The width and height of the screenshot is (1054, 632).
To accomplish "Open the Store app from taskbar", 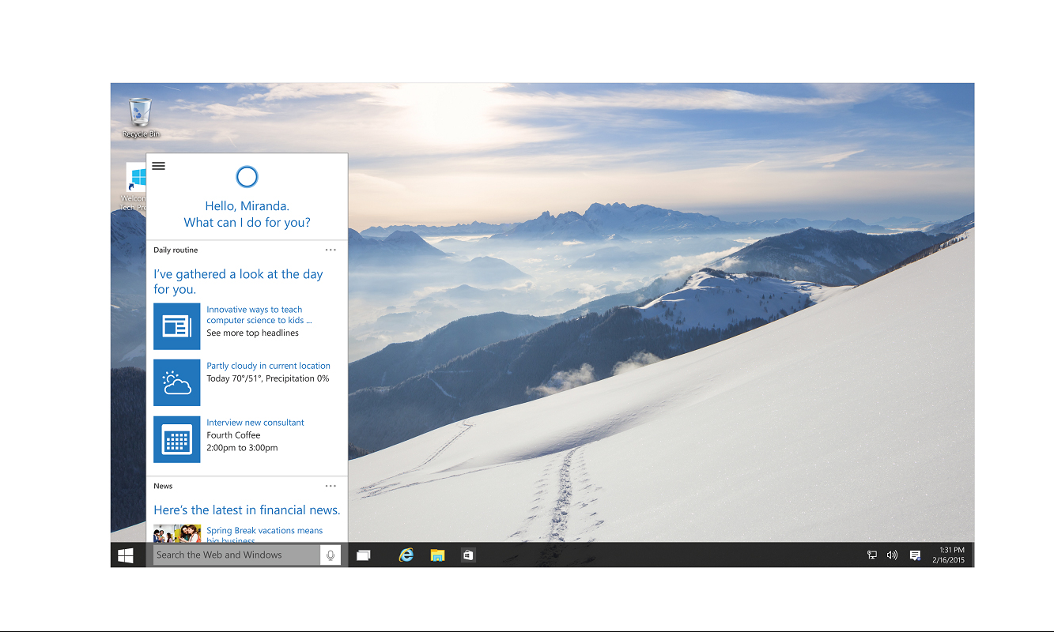I will pyautogui.click(x=468, y=555).
